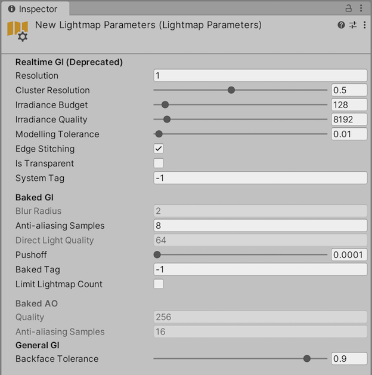This screenshot has width=372, height=375.
Task: Click the Inspector lock icon
Action: tap(349, 8)
